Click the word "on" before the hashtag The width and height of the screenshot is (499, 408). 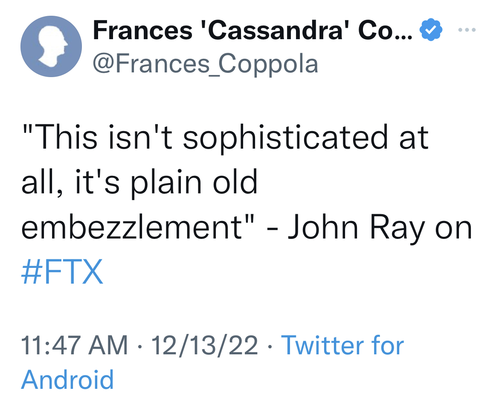click(x=453, y=227)
